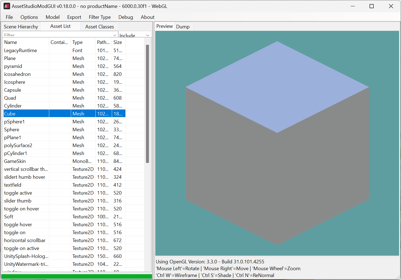Click the OpenGL version status text

pyautogui.click(x=210, y=262)
